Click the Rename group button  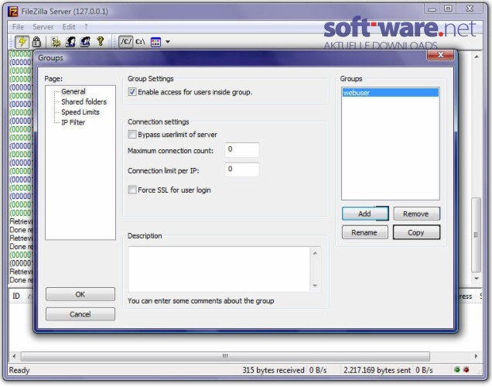tap(364, 232)
